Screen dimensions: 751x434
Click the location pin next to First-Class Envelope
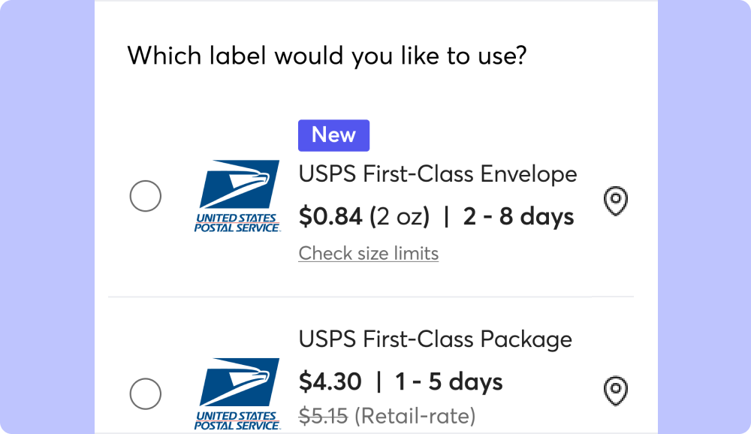click(616, 201)
